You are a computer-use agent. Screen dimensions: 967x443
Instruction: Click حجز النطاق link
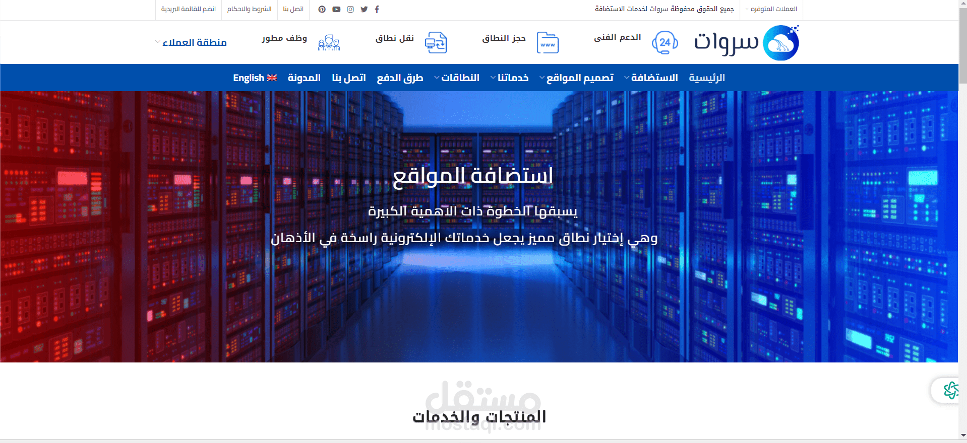504,38
